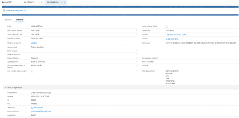Open the CABINET BLONDEL Lydie account link
Image resolution: width=239 pixels, height=118 pixels.
tap(176, 35)
